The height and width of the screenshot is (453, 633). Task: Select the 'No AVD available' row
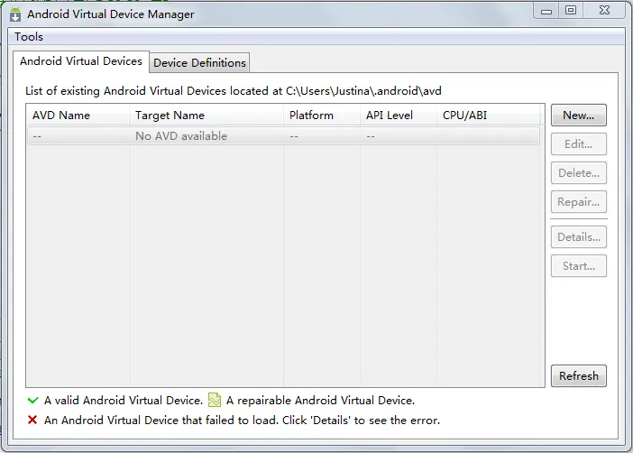click(x=283, y=136)
